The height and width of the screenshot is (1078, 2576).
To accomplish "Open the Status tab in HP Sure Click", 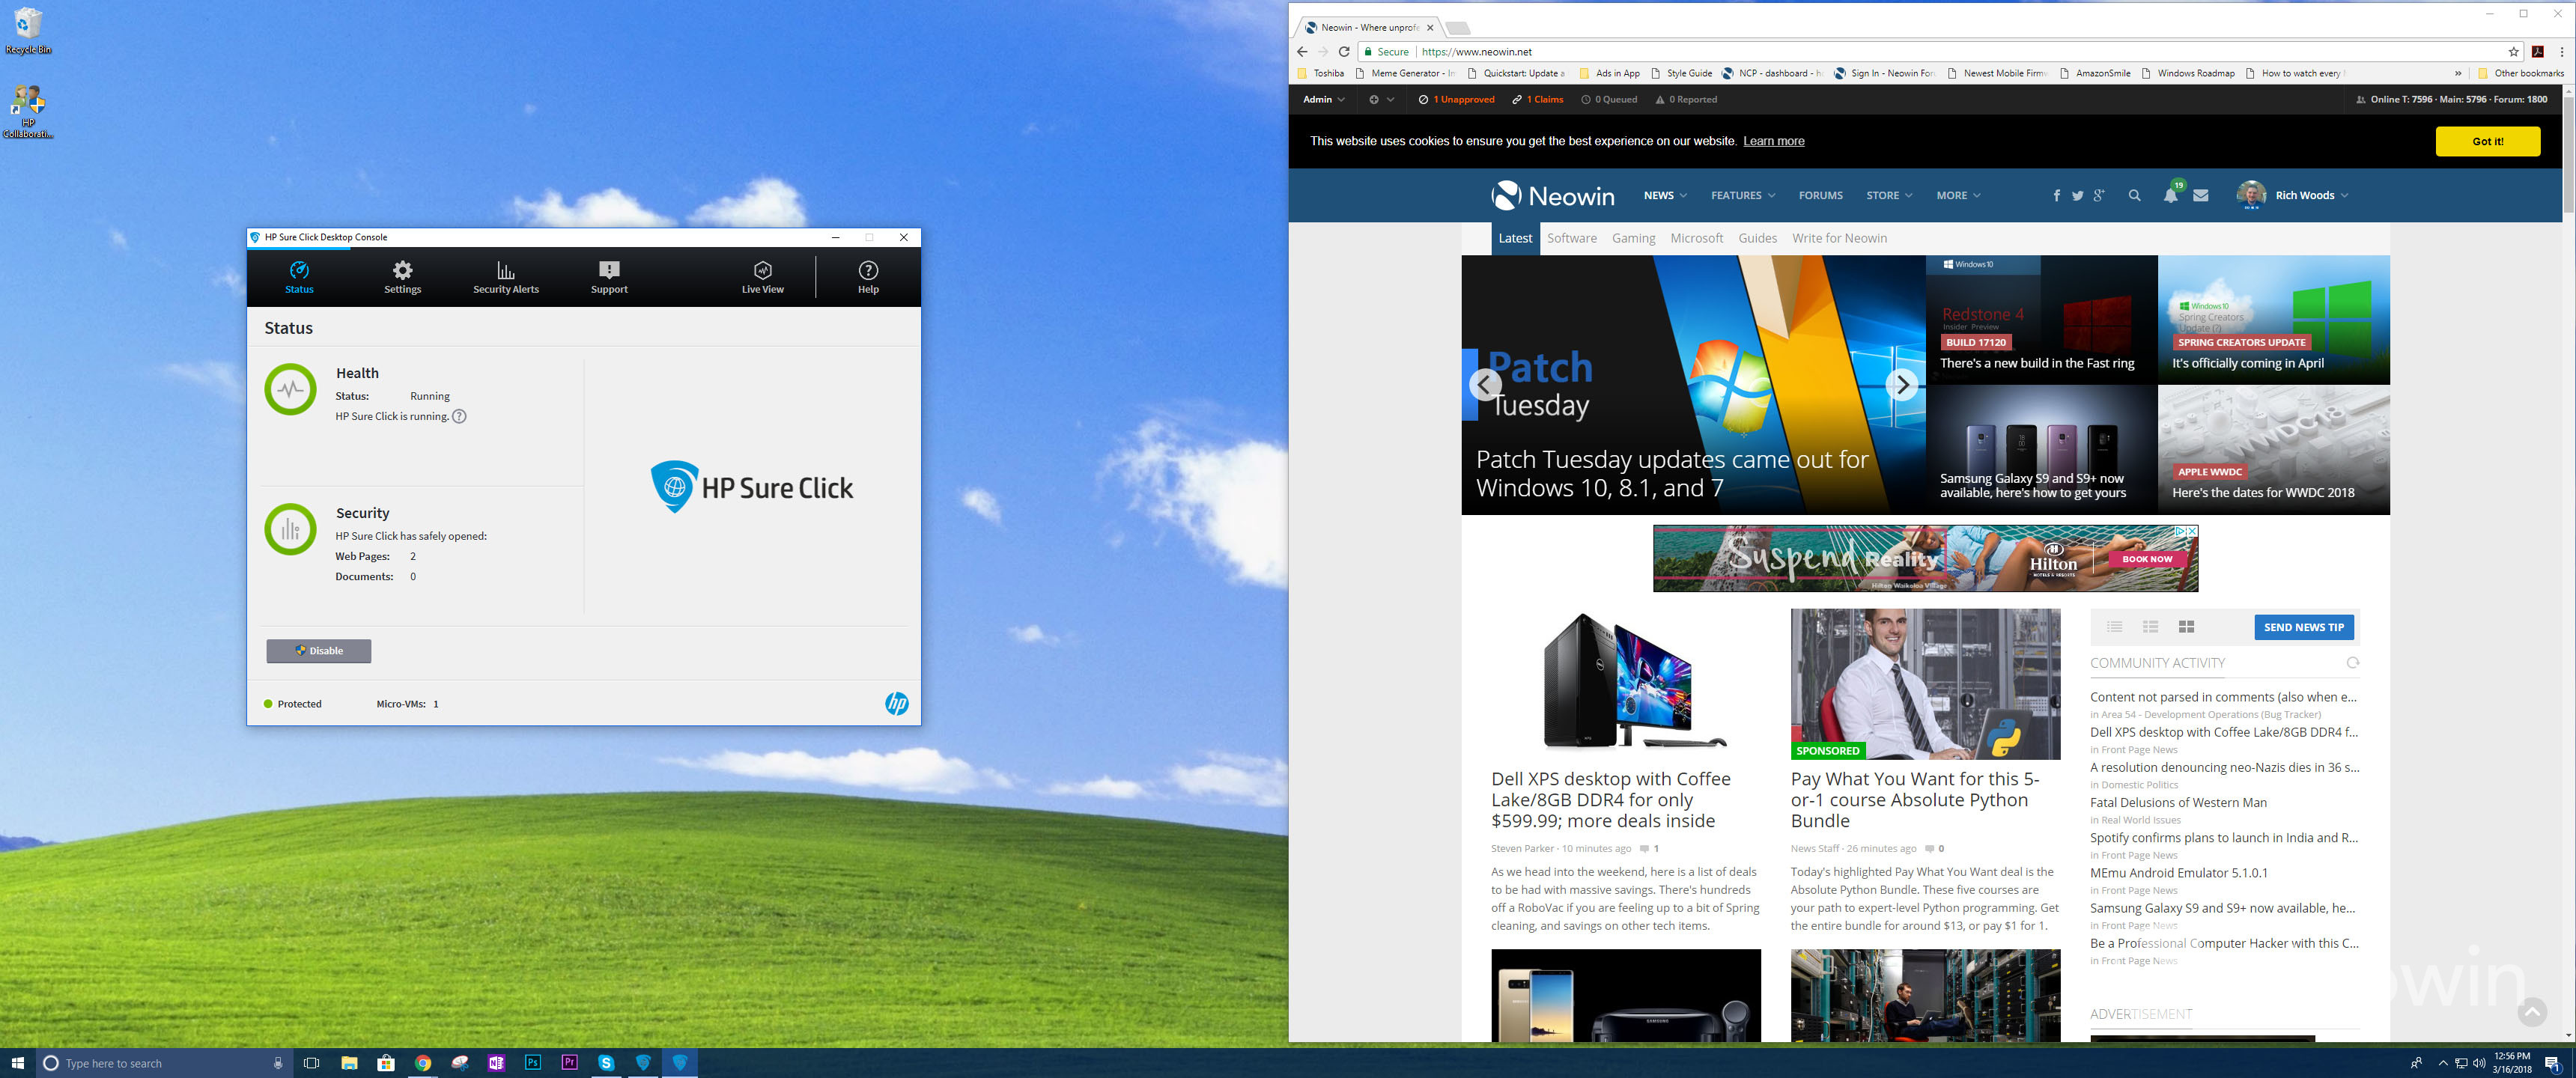I will click(x=299, y=277).
